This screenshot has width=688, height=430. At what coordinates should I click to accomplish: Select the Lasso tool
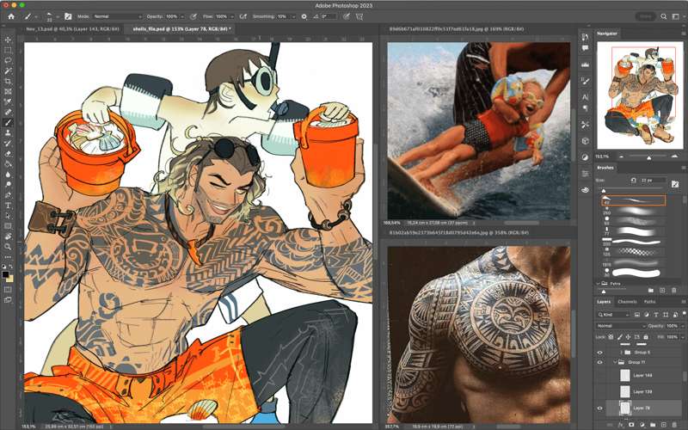click(x=8, y=60)
